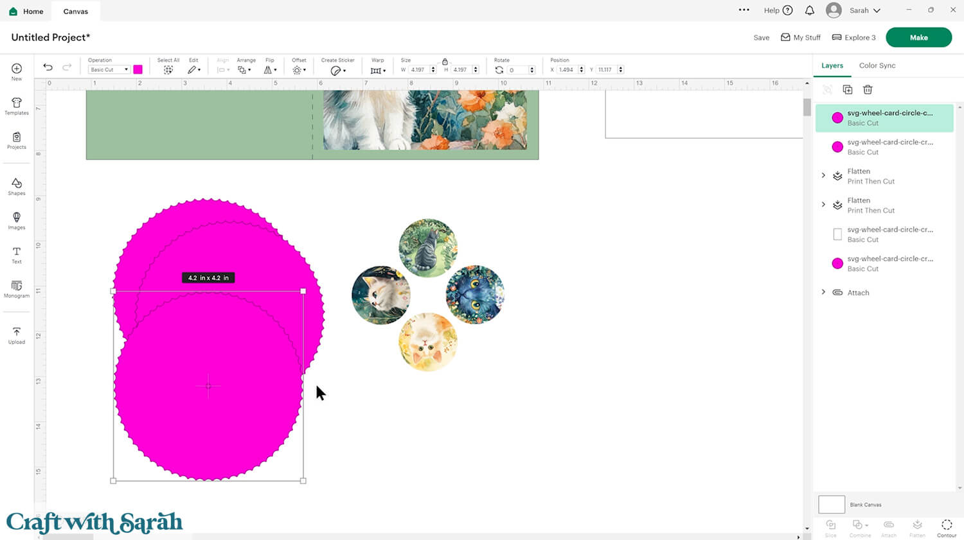Open the Upload tool
Screen dimensions: 964x540
coord(17,335)
